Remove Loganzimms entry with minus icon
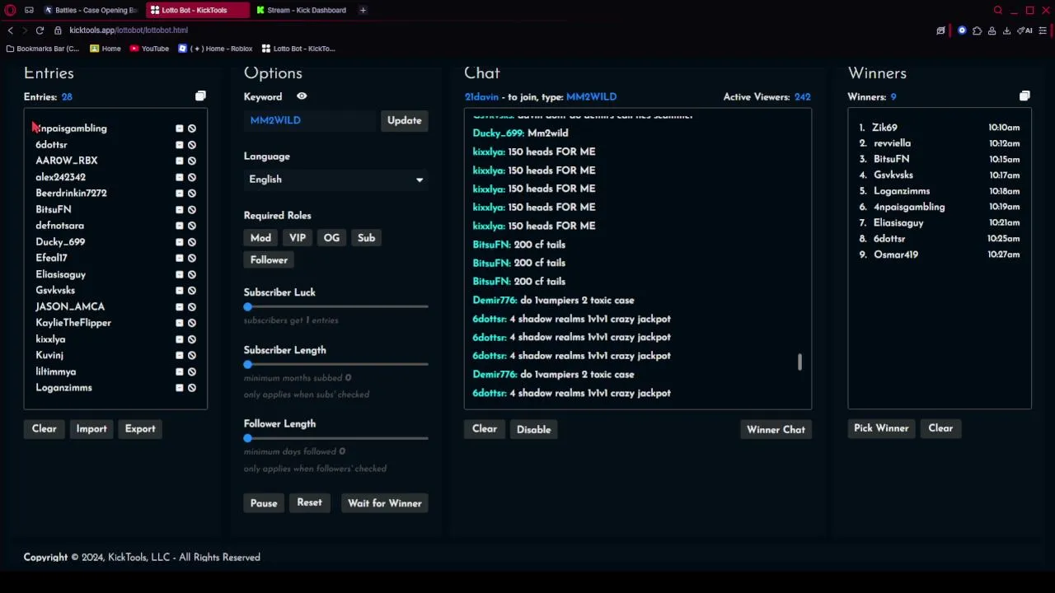Image resolution: width=1055 pixels, height=593 pixels. point(179,388)
